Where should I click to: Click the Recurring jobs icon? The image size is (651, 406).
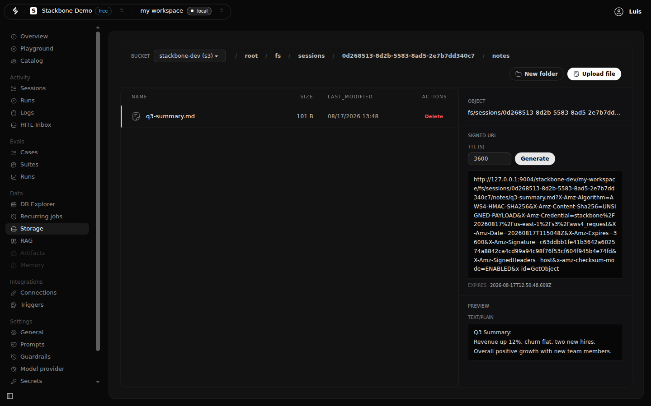tap(14, 217)
